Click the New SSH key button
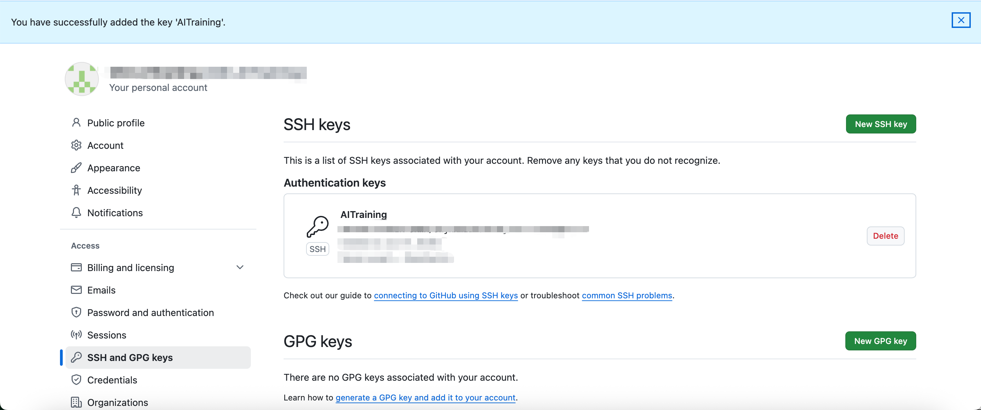 (880, 124)
